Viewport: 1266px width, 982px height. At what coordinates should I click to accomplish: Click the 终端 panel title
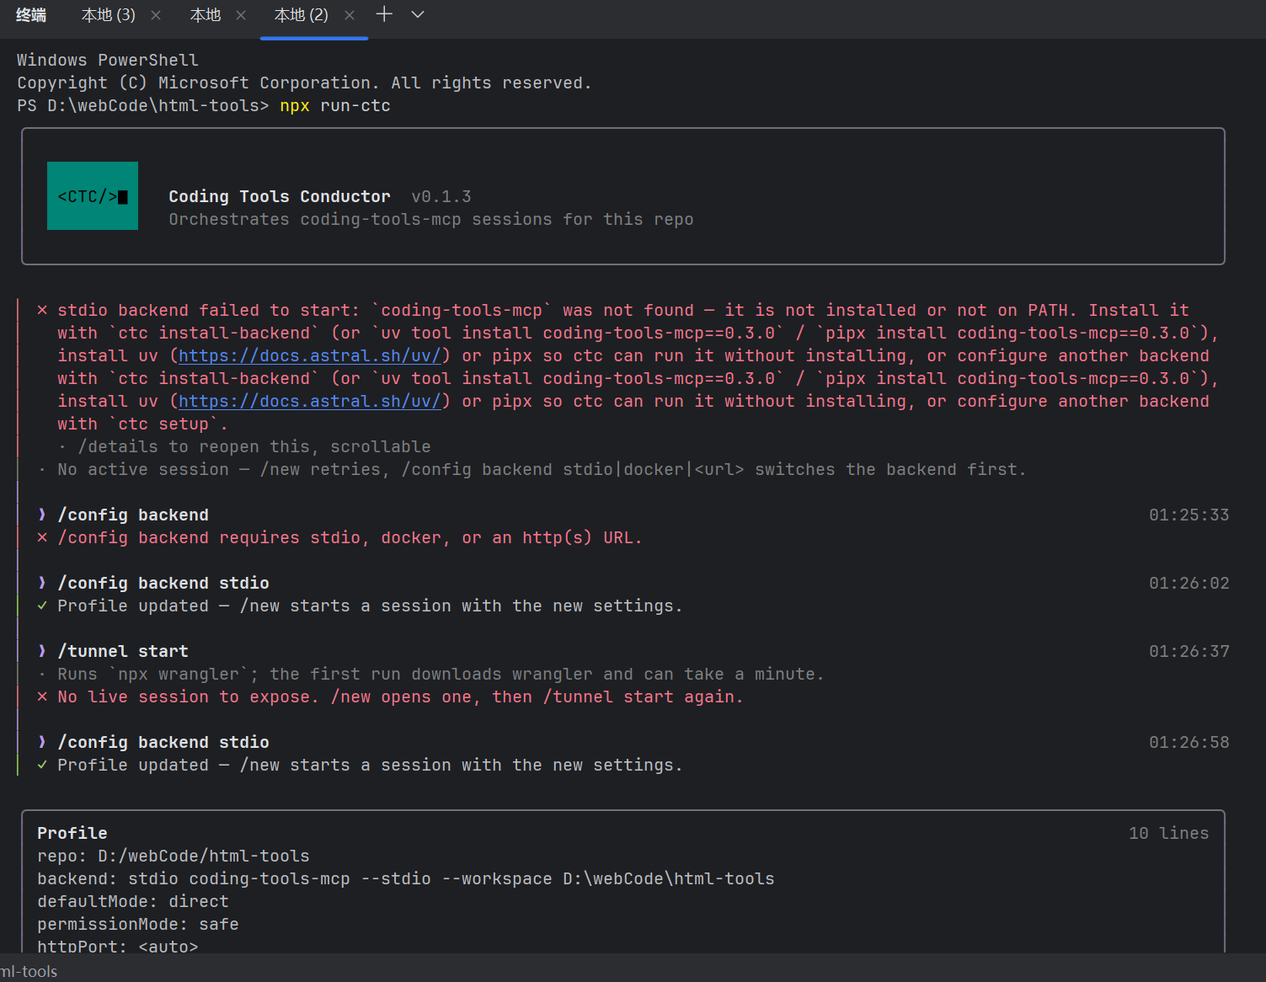pyautogui.click(x=31, y=15)
